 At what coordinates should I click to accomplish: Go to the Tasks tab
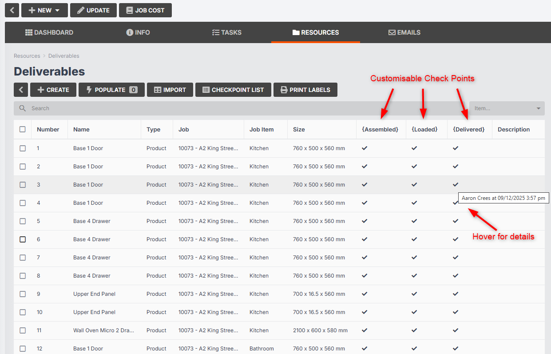click(227, 32)
